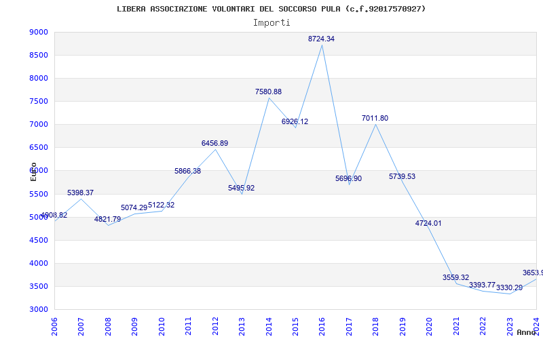Select the 5696.90 data label

tap(348, 178)
